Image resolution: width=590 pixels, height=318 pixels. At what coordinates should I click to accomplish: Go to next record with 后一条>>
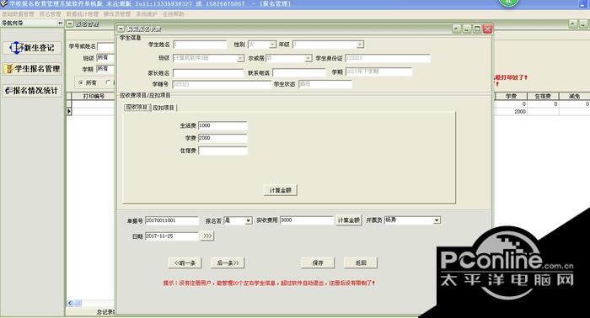pyautogui.click(x=228, y=262)
